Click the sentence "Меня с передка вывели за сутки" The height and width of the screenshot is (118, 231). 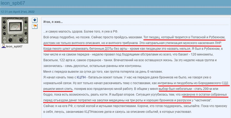tap(103, 72)
